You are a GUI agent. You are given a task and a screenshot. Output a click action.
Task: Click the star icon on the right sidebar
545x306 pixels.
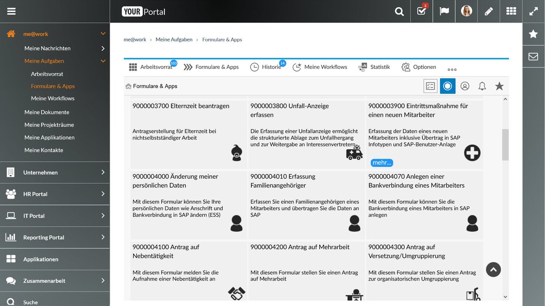(x=534, y=33)
